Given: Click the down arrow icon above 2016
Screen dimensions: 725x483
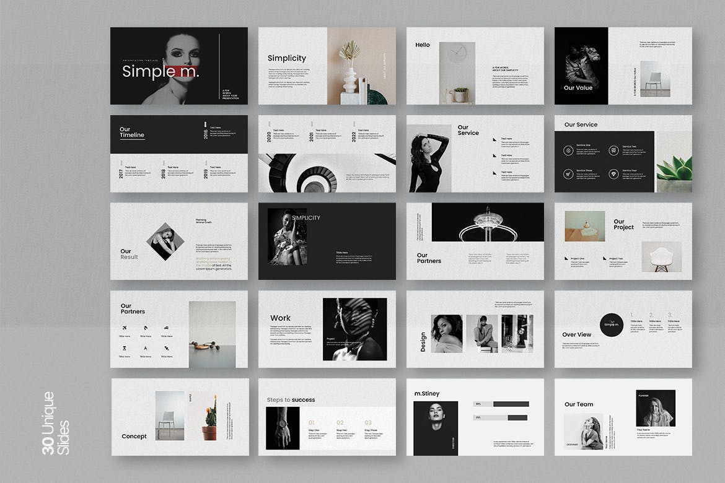Looking at the screenshot, I should [206, 124].
